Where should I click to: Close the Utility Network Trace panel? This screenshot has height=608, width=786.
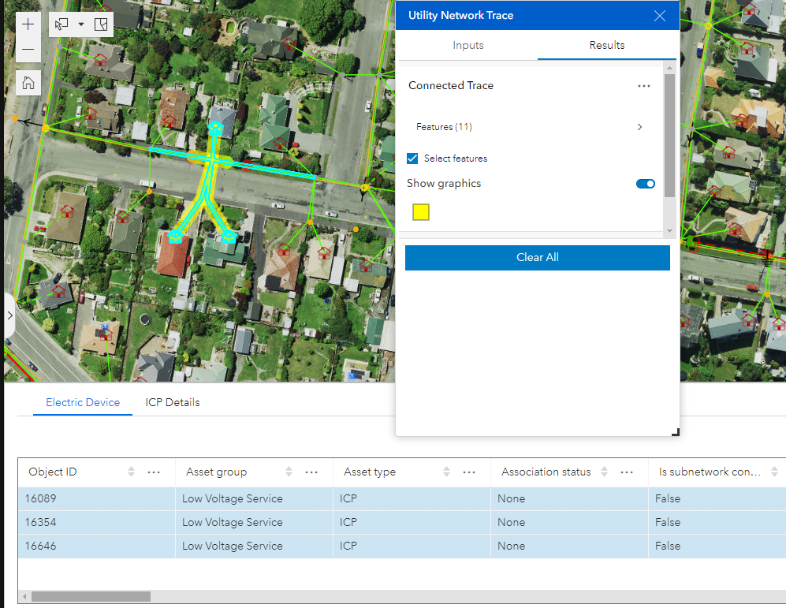click(660, 16)
